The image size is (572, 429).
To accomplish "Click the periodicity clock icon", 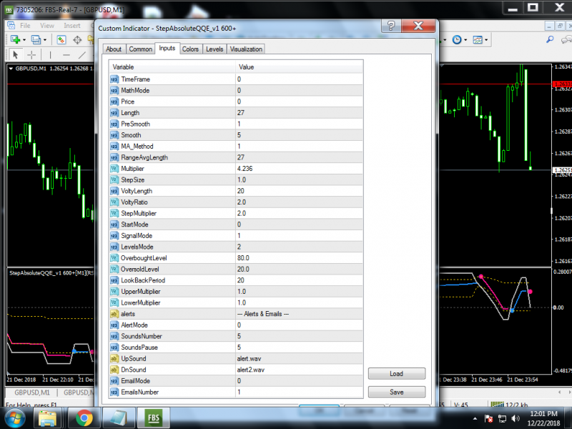I will coord(457,39).
